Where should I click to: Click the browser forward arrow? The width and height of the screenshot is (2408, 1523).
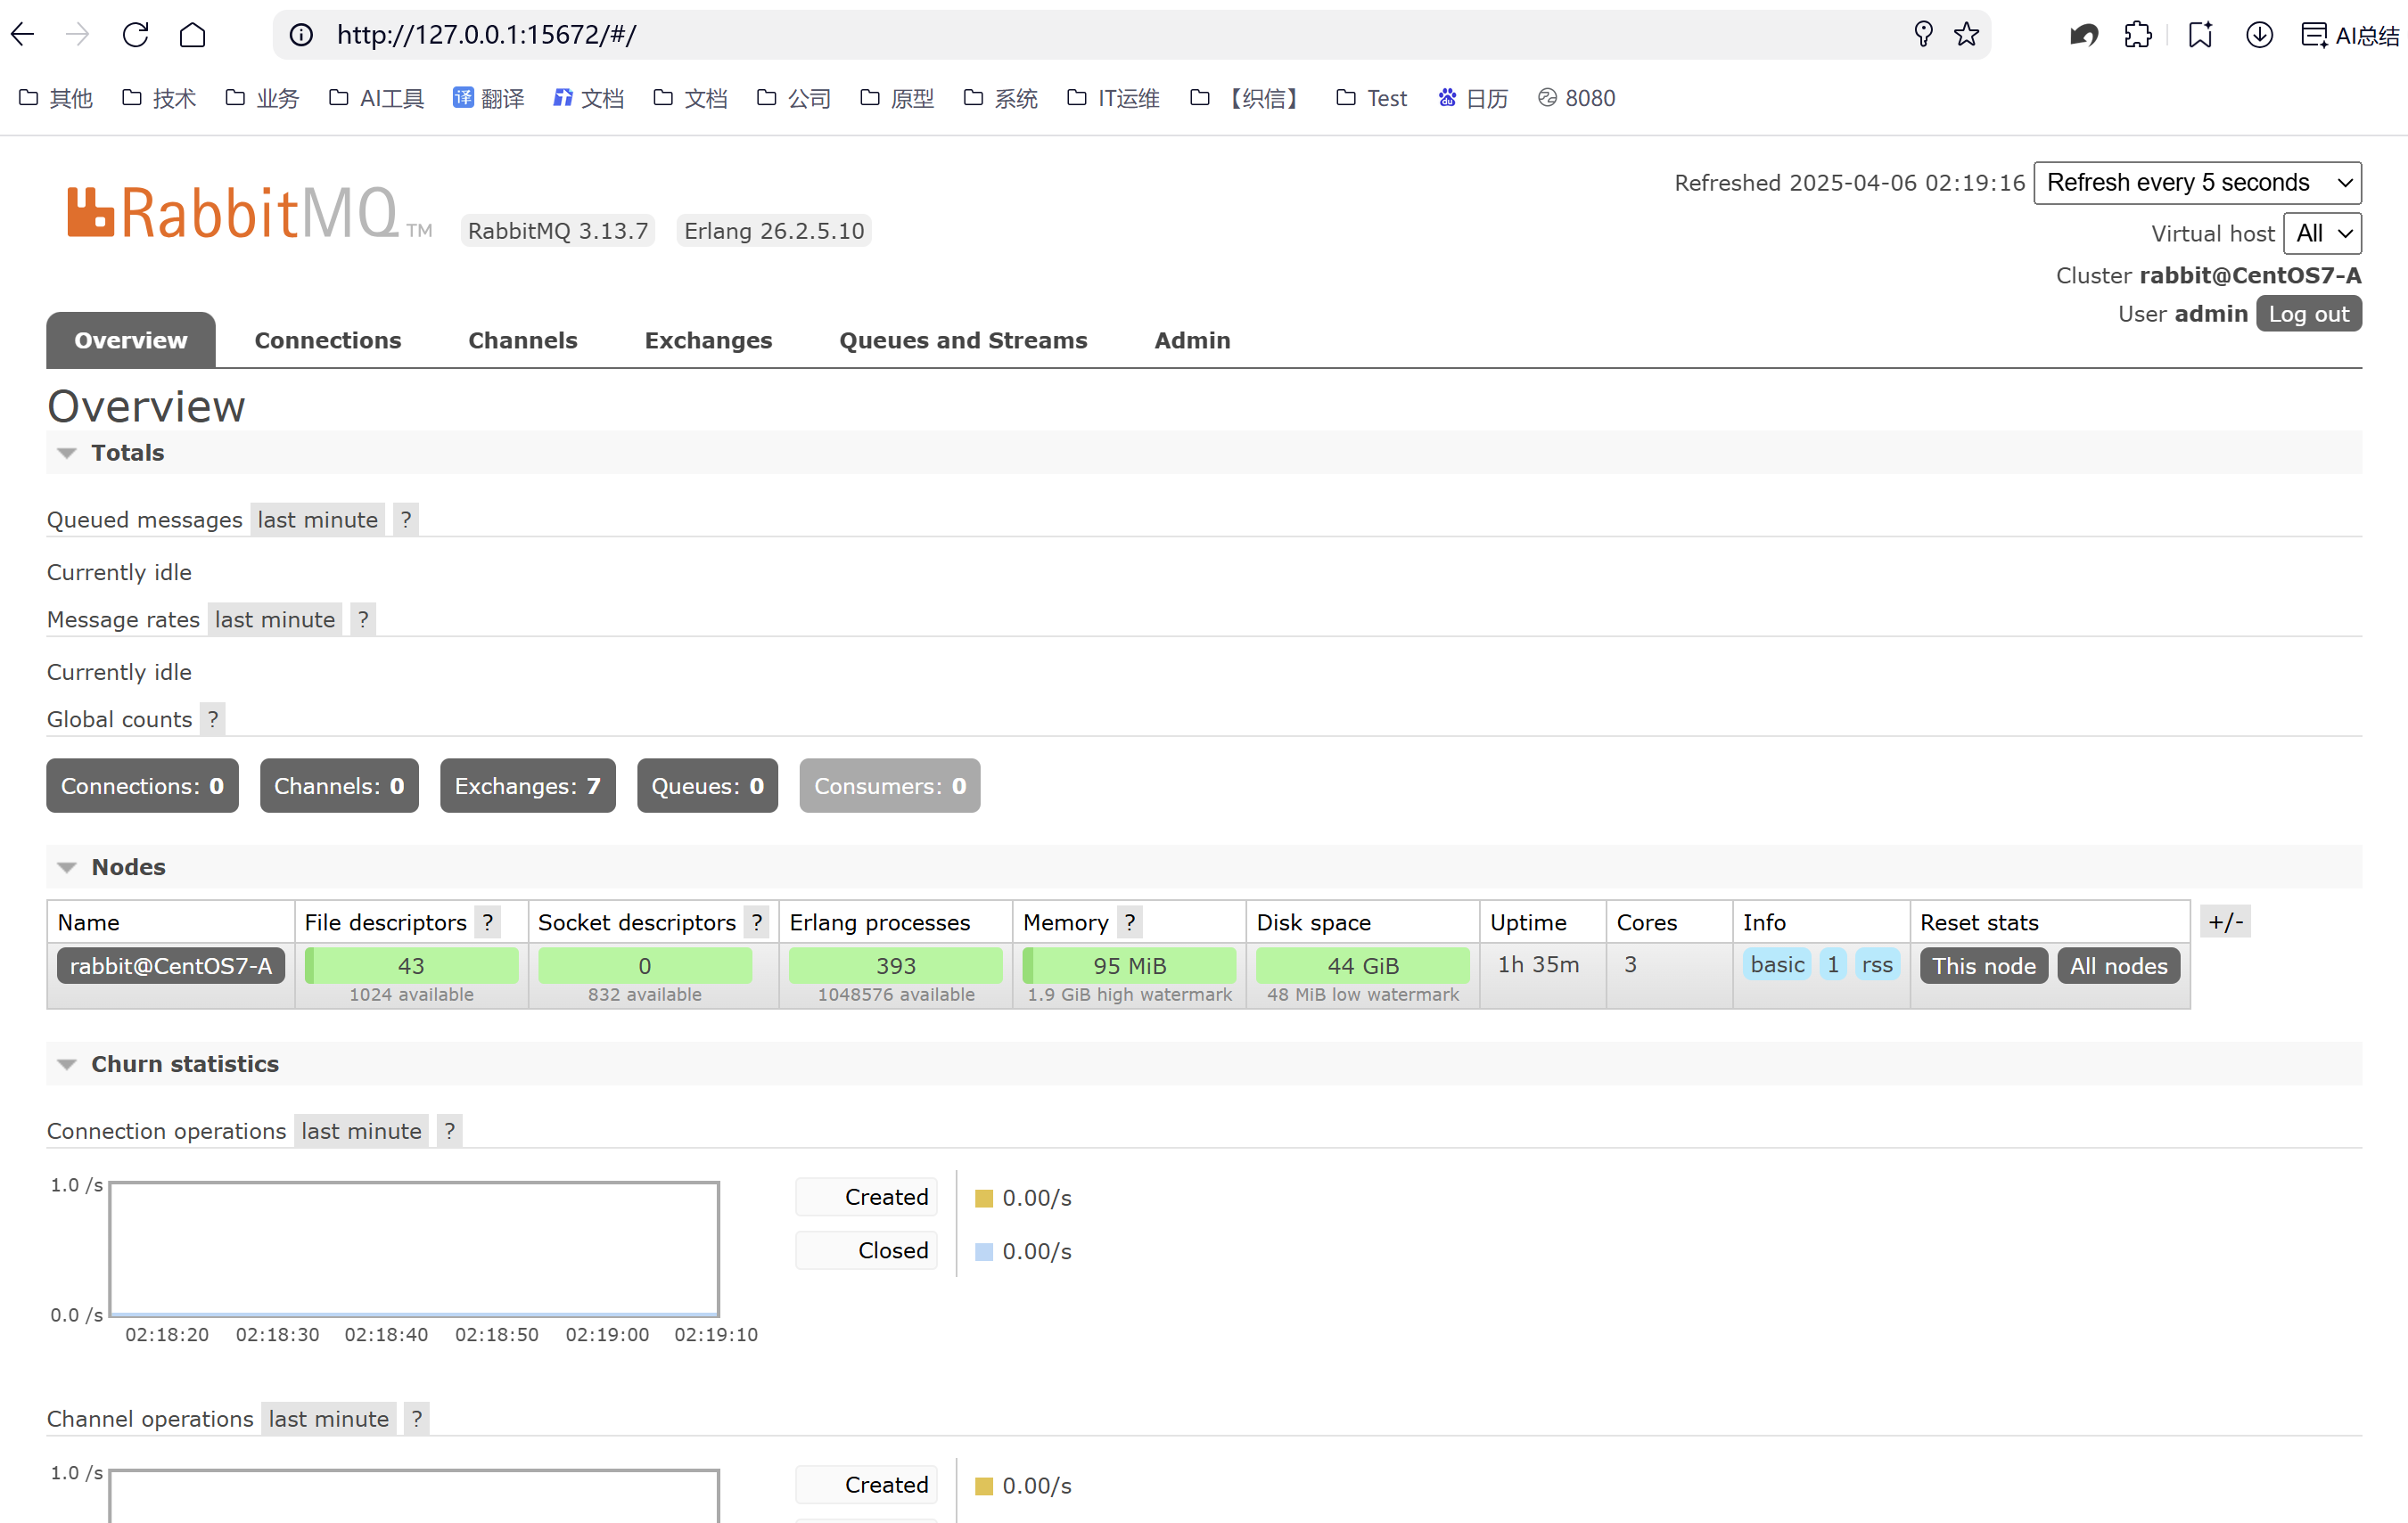tap(78, 35)
